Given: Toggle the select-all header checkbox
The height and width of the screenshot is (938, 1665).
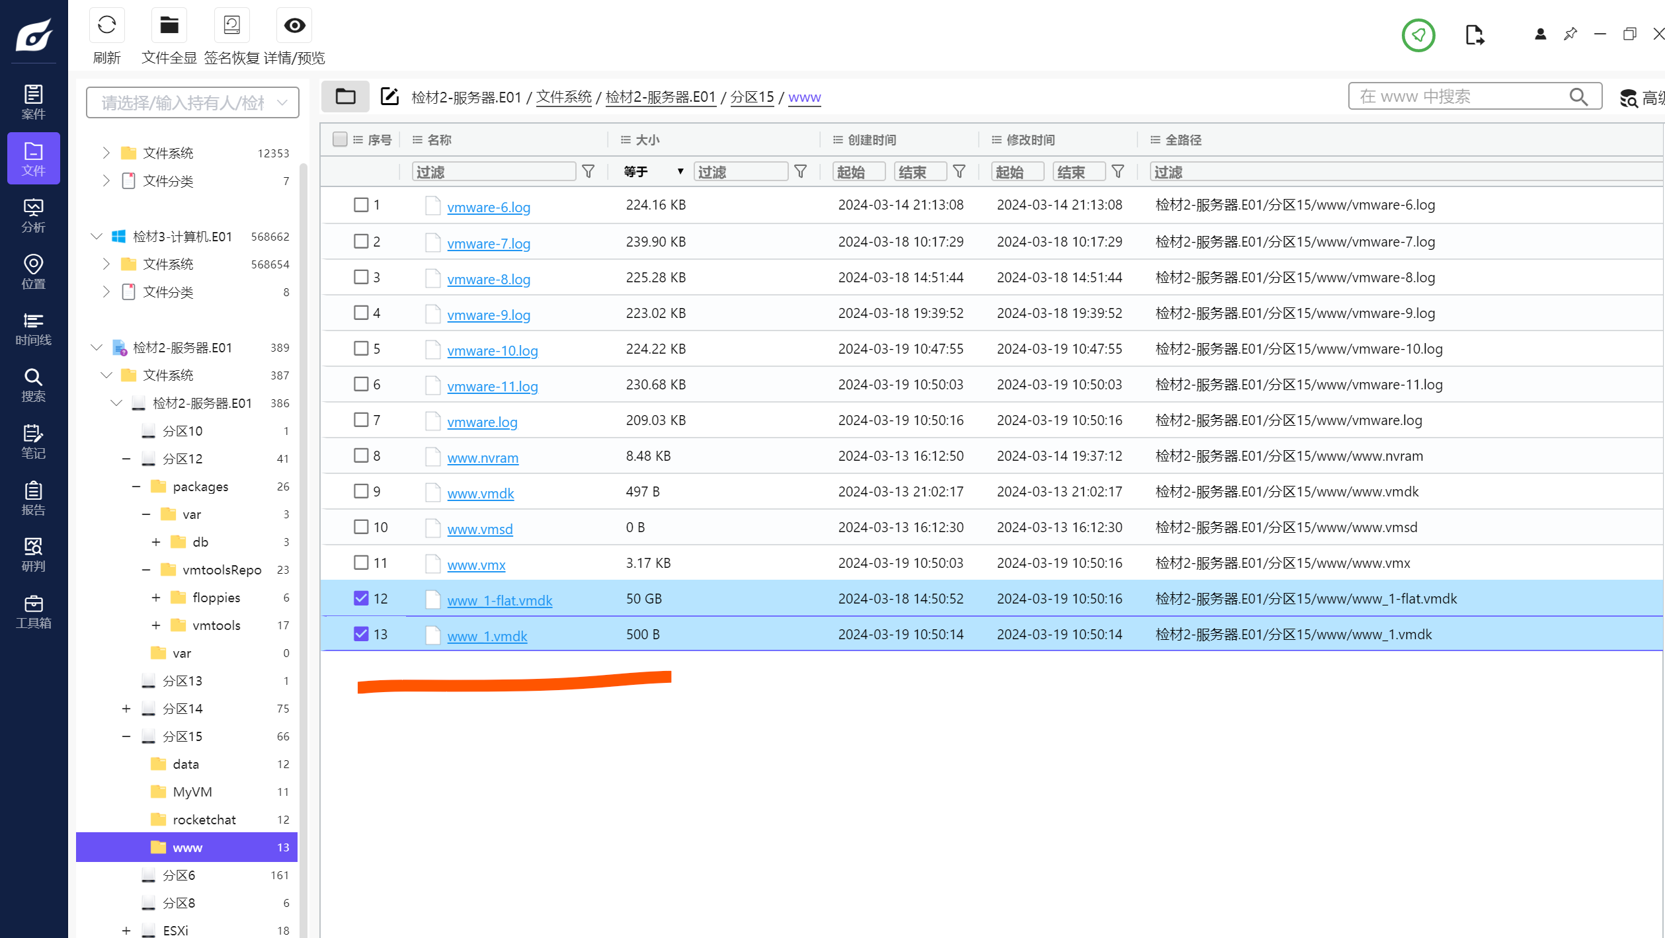Looking at the screenshot, I should pos(340,139).
